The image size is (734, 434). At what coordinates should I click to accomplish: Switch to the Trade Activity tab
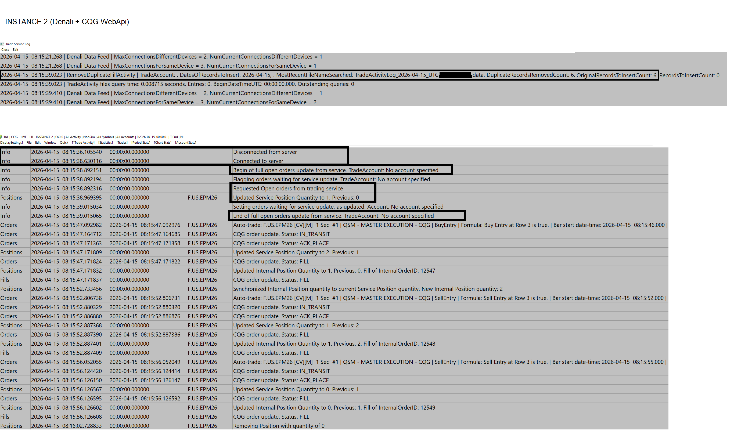point(83,143)
